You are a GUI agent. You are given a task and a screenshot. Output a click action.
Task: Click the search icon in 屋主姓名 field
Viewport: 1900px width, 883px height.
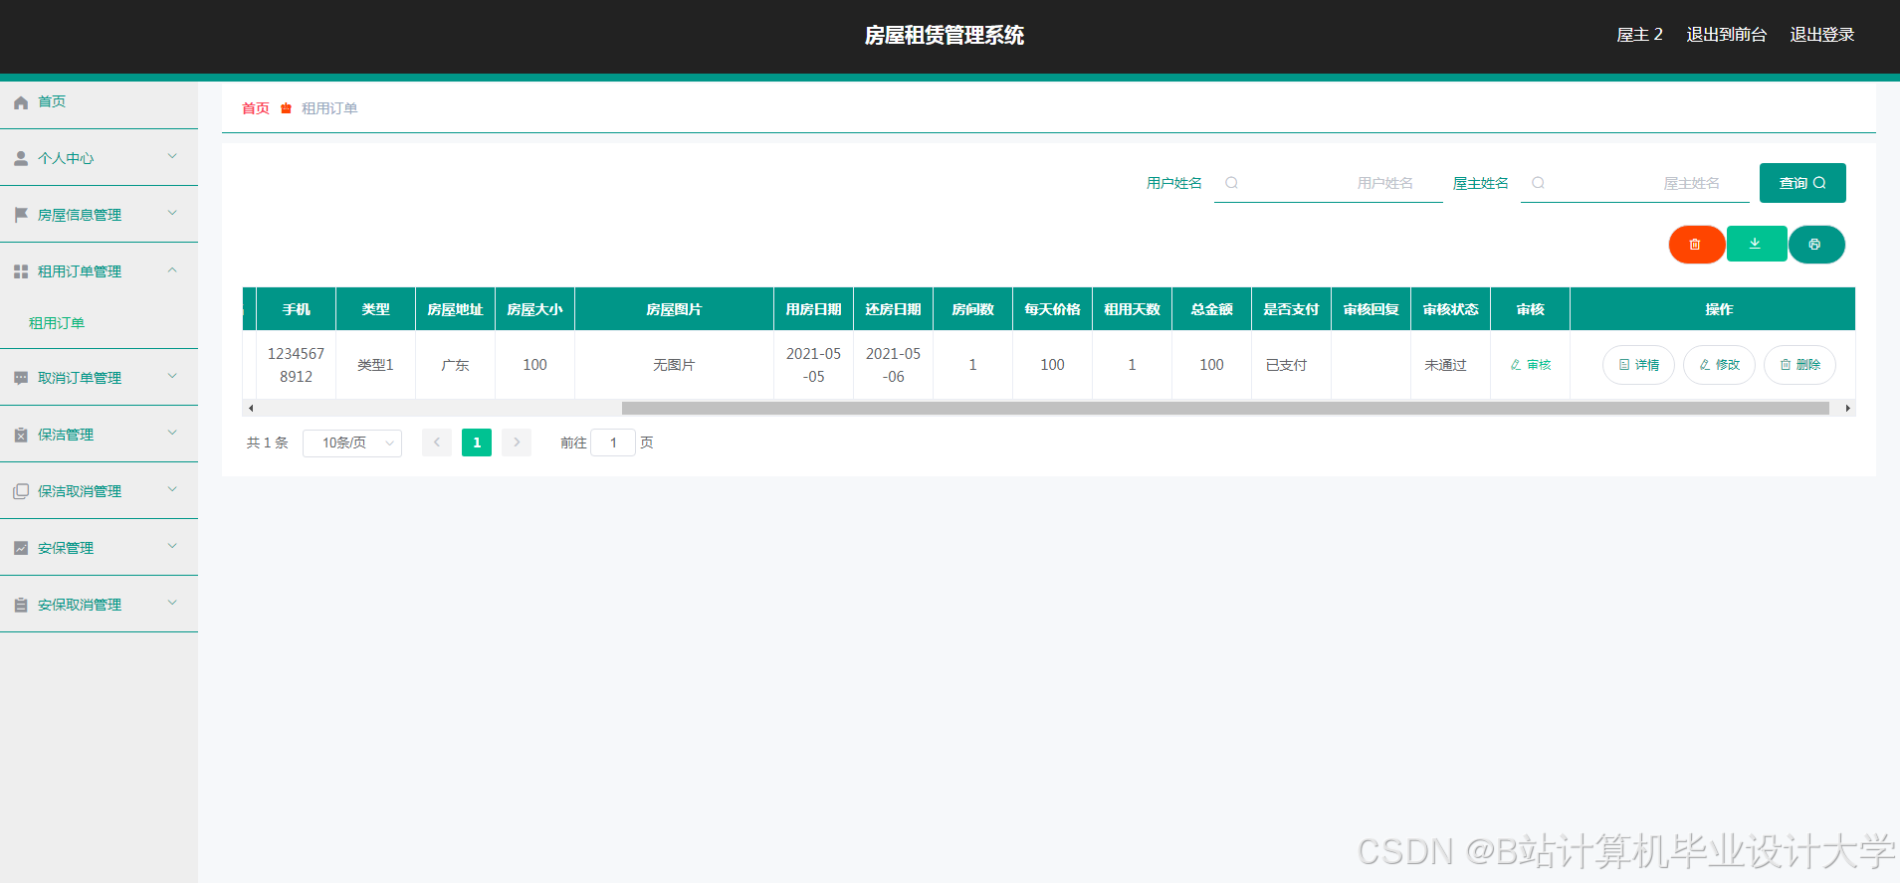coord(1538,183)
